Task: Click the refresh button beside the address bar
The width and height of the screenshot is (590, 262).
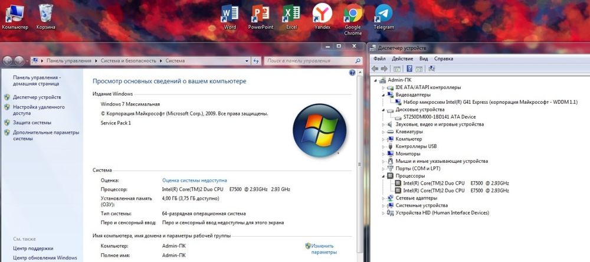Action: click(x=256, y=61)
